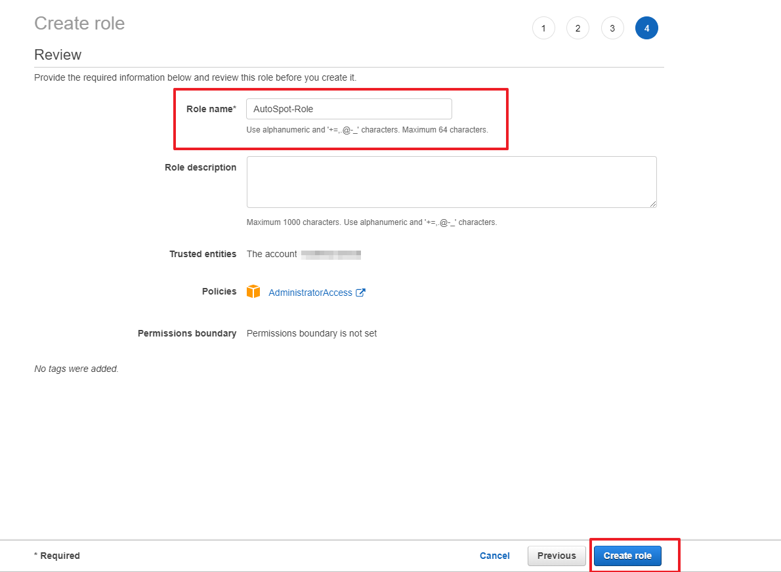This screenshot has height=572, width=781.
Task: Click the external link icon beside AdministratorAccess
Action: (360, 293)
